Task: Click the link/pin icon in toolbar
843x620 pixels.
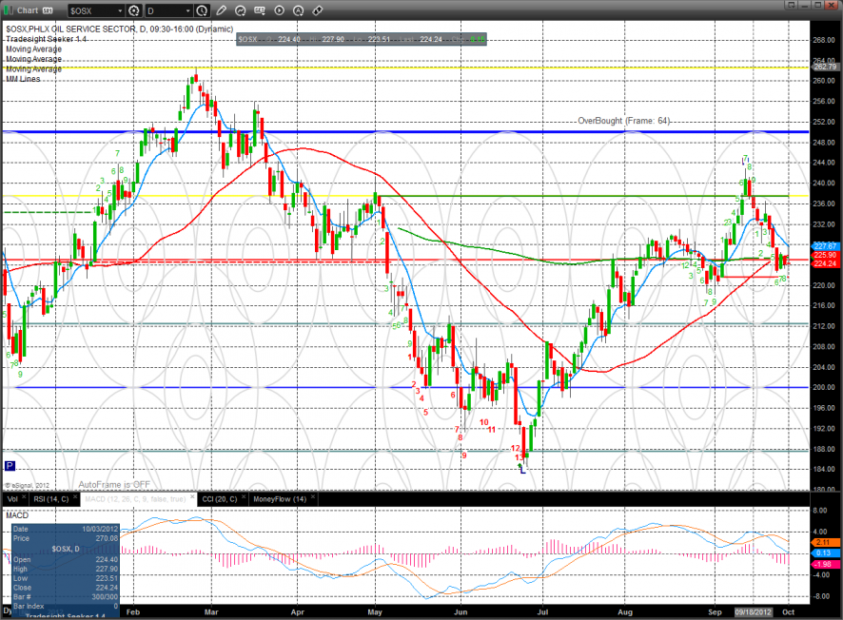Action: tap(318, 10)
